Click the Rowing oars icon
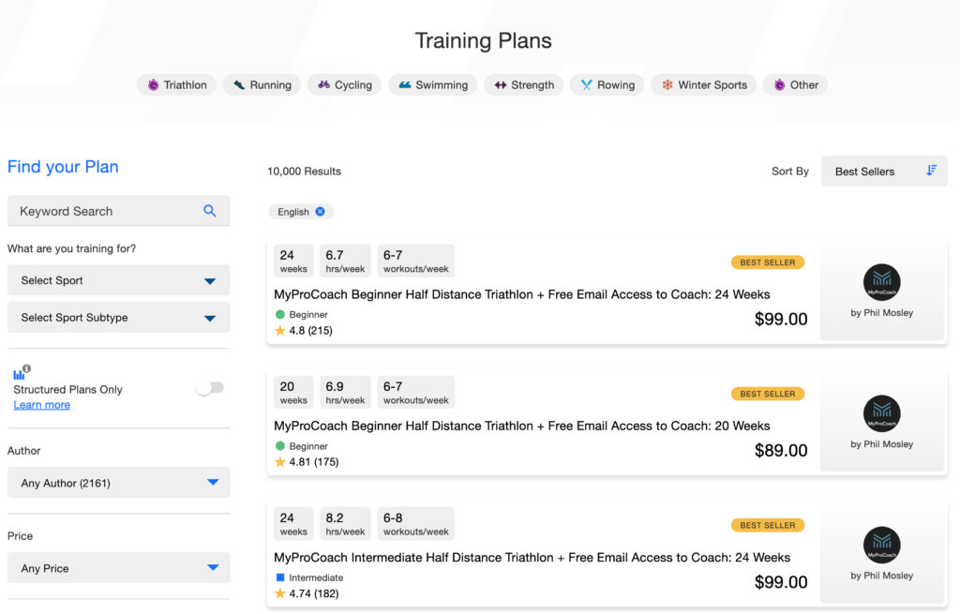The image size is (960, 614). click(587, 84)
